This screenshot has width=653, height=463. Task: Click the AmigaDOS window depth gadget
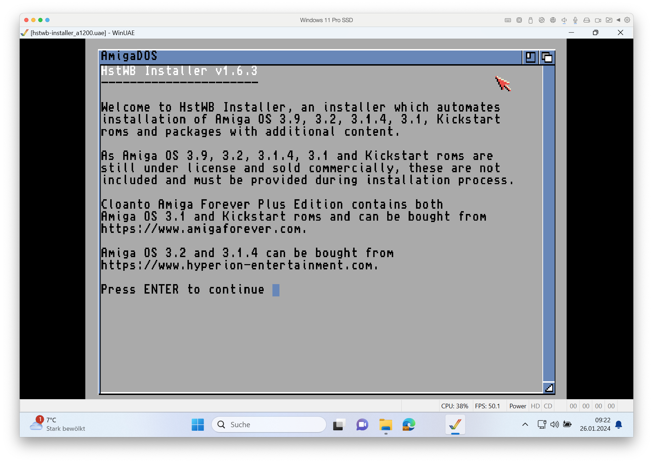point(547,57)
